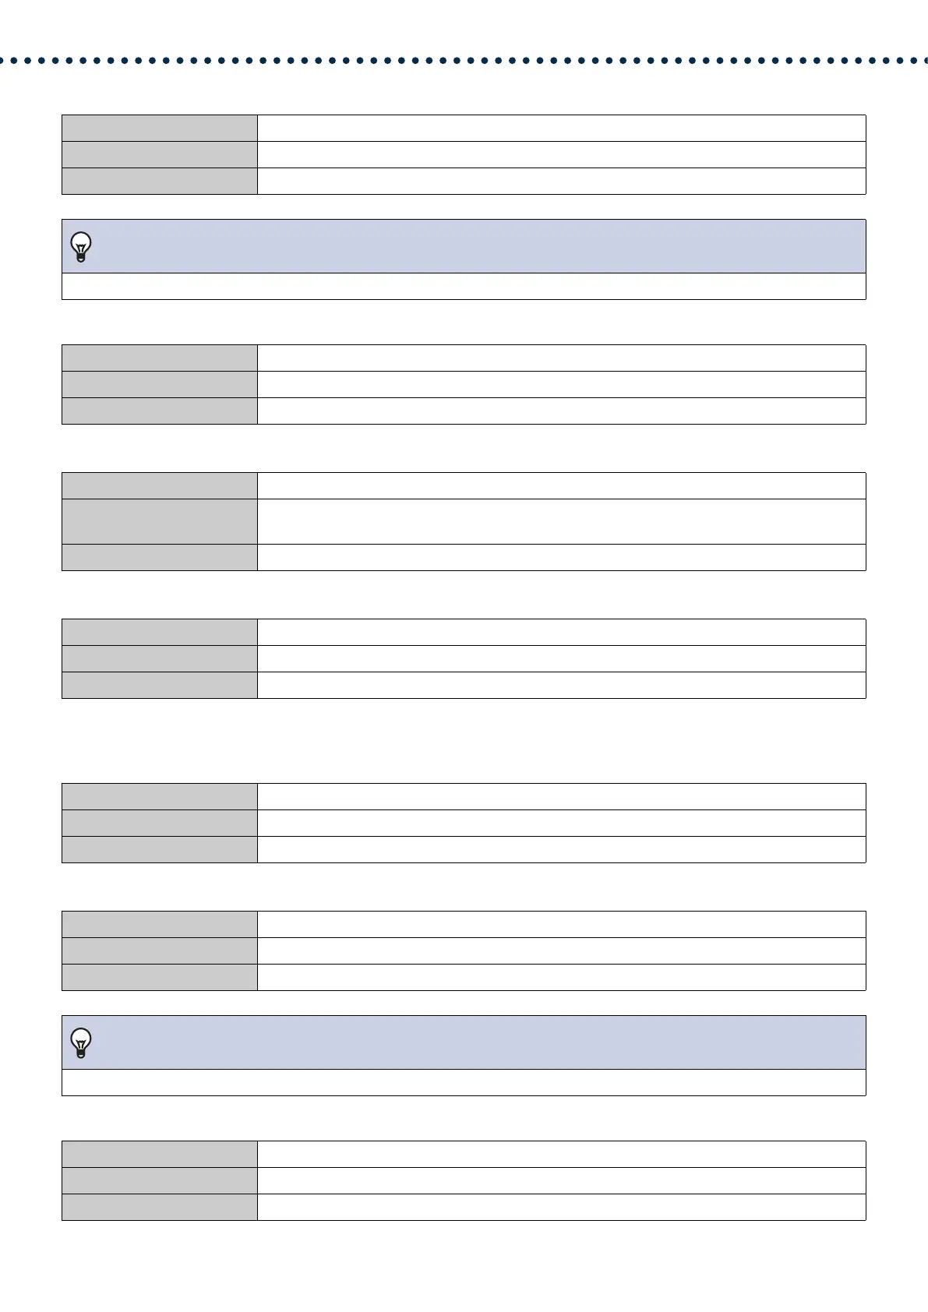Click the white cell directly below the tall white cell

click(562, 557)
